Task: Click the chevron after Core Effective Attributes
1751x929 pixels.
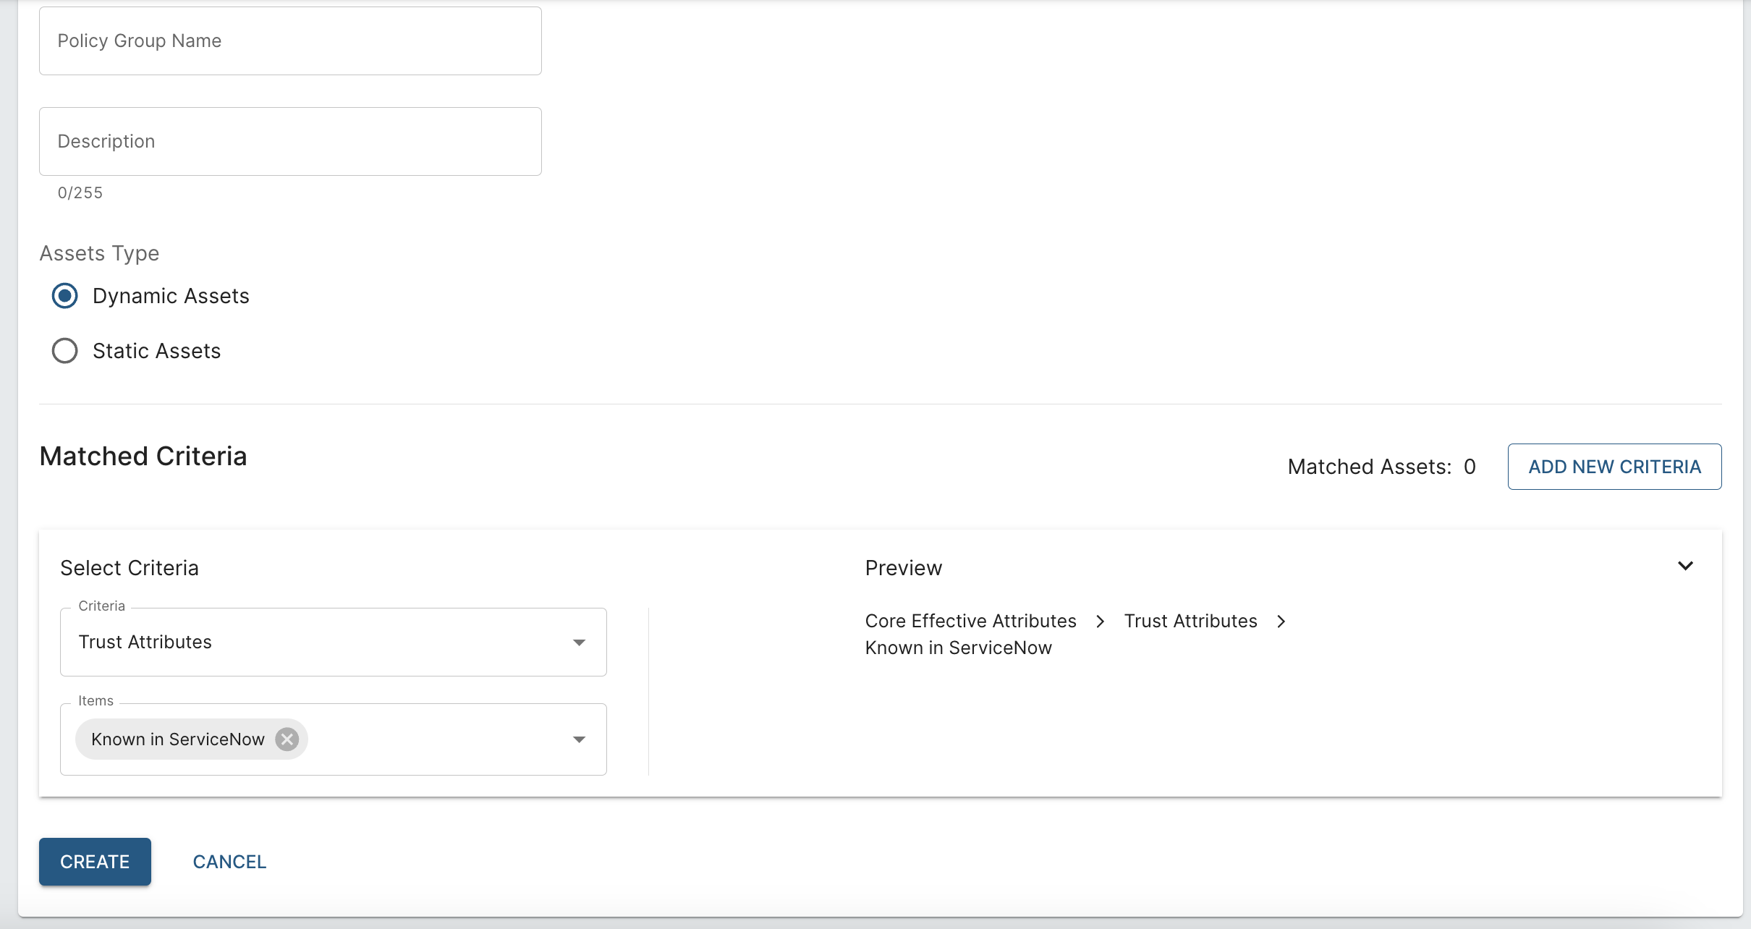Action: [x=1100, y=622]
